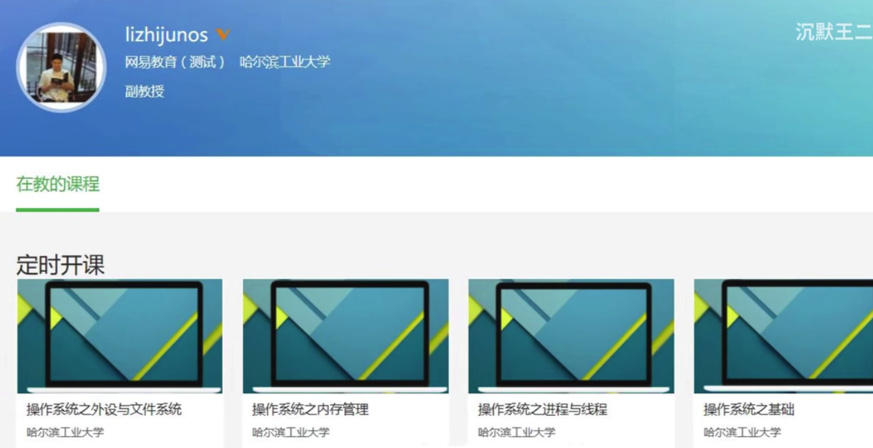
Task: Click the 操作系统之内存管理 course thumbnail
Action: click(345, 333)
